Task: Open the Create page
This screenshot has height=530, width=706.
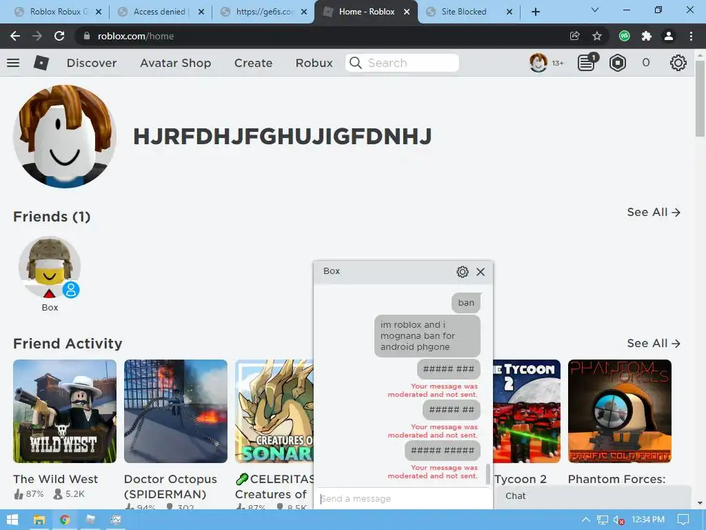Action: 253,63
